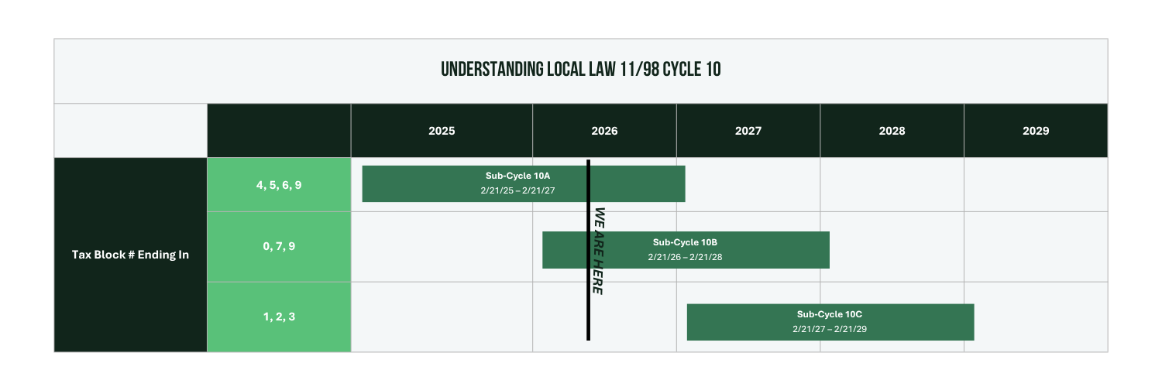Image resolution: width=1162 pixels, height=387 pixels.
Task: Click the '1, 2, 3' tax block cell
Action: click(x=279, y=317)
